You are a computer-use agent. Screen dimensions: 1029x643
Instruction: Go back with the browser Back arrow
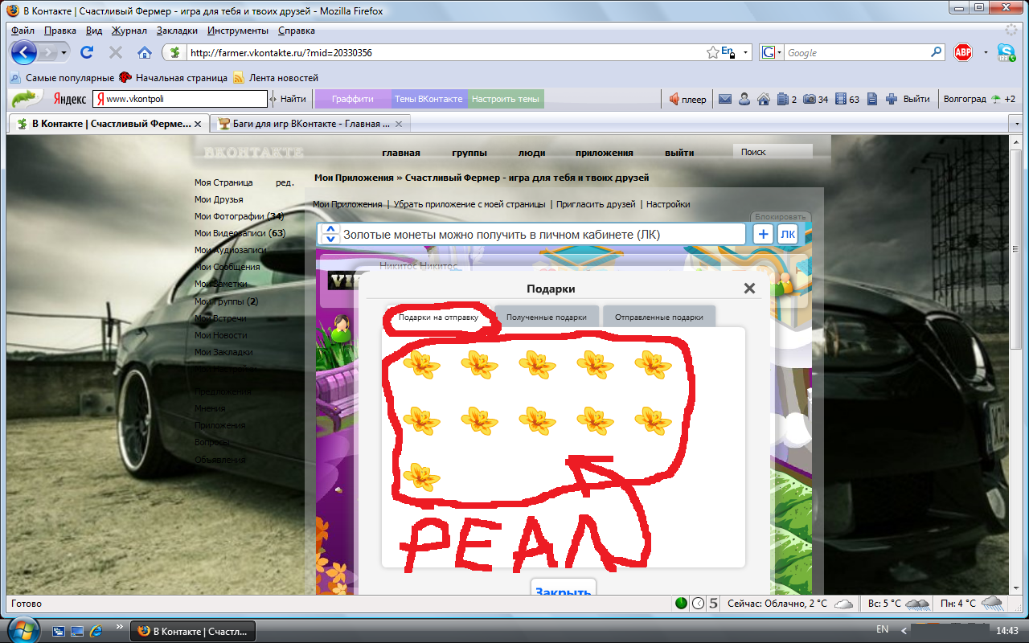tap(24, 52)
